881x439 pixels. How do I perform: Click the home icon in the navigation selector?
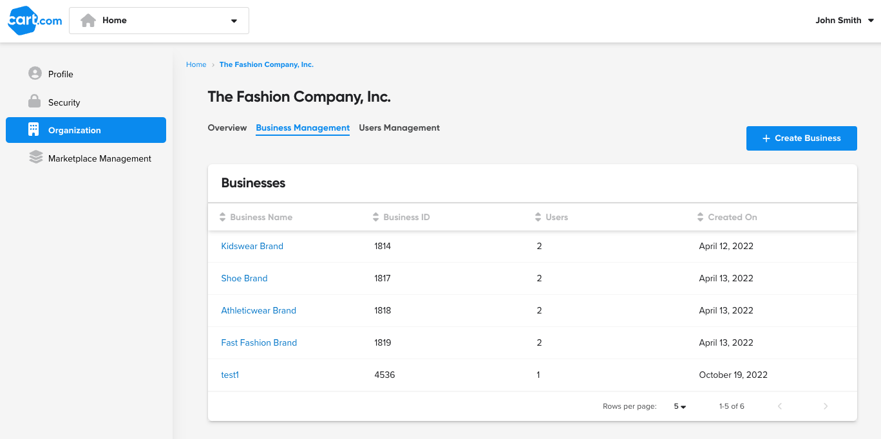click(x=88, y=20)
